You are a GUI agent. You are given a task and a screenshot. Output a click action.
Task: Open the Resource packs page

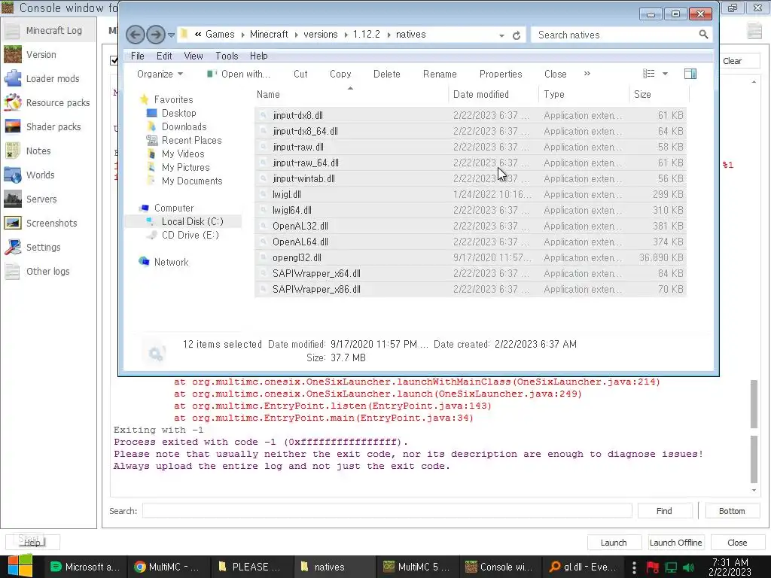[x=48, y=102]
